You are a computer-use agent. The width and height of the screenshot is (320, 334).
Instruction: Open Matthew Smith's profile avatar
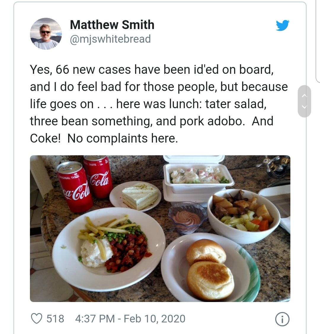[46, 34]
